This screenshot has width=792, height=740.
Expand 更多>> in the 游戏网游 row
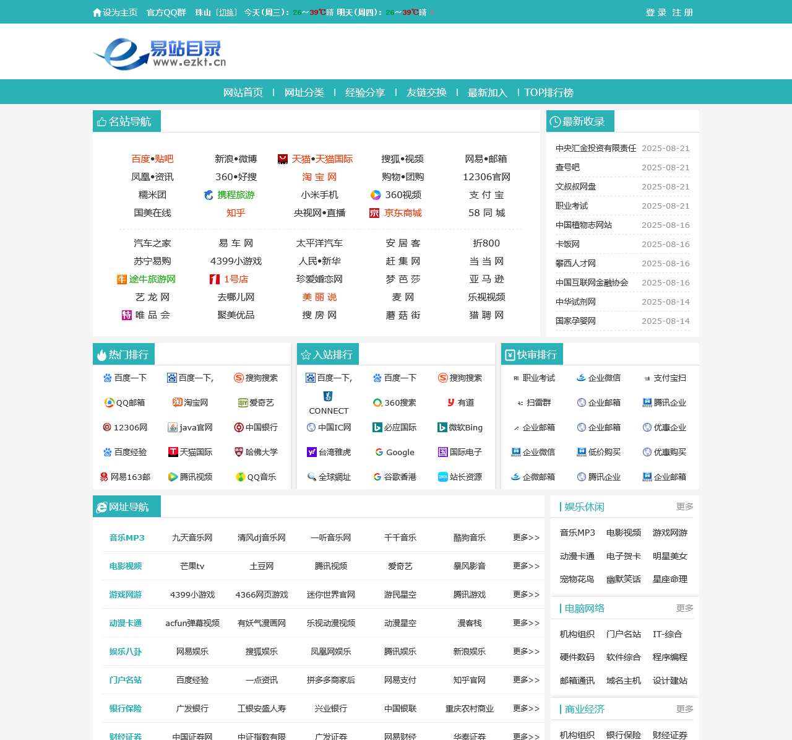(x=526, y=594)
